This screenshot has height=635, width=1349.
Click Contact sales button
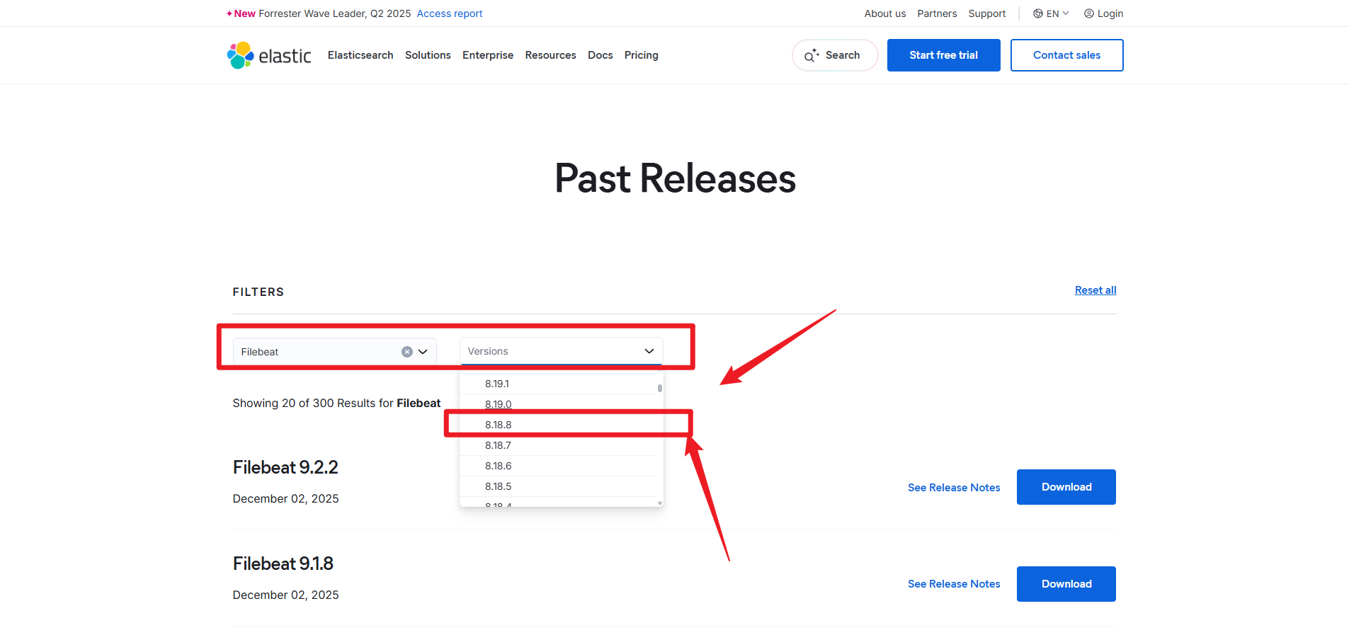1067,55
